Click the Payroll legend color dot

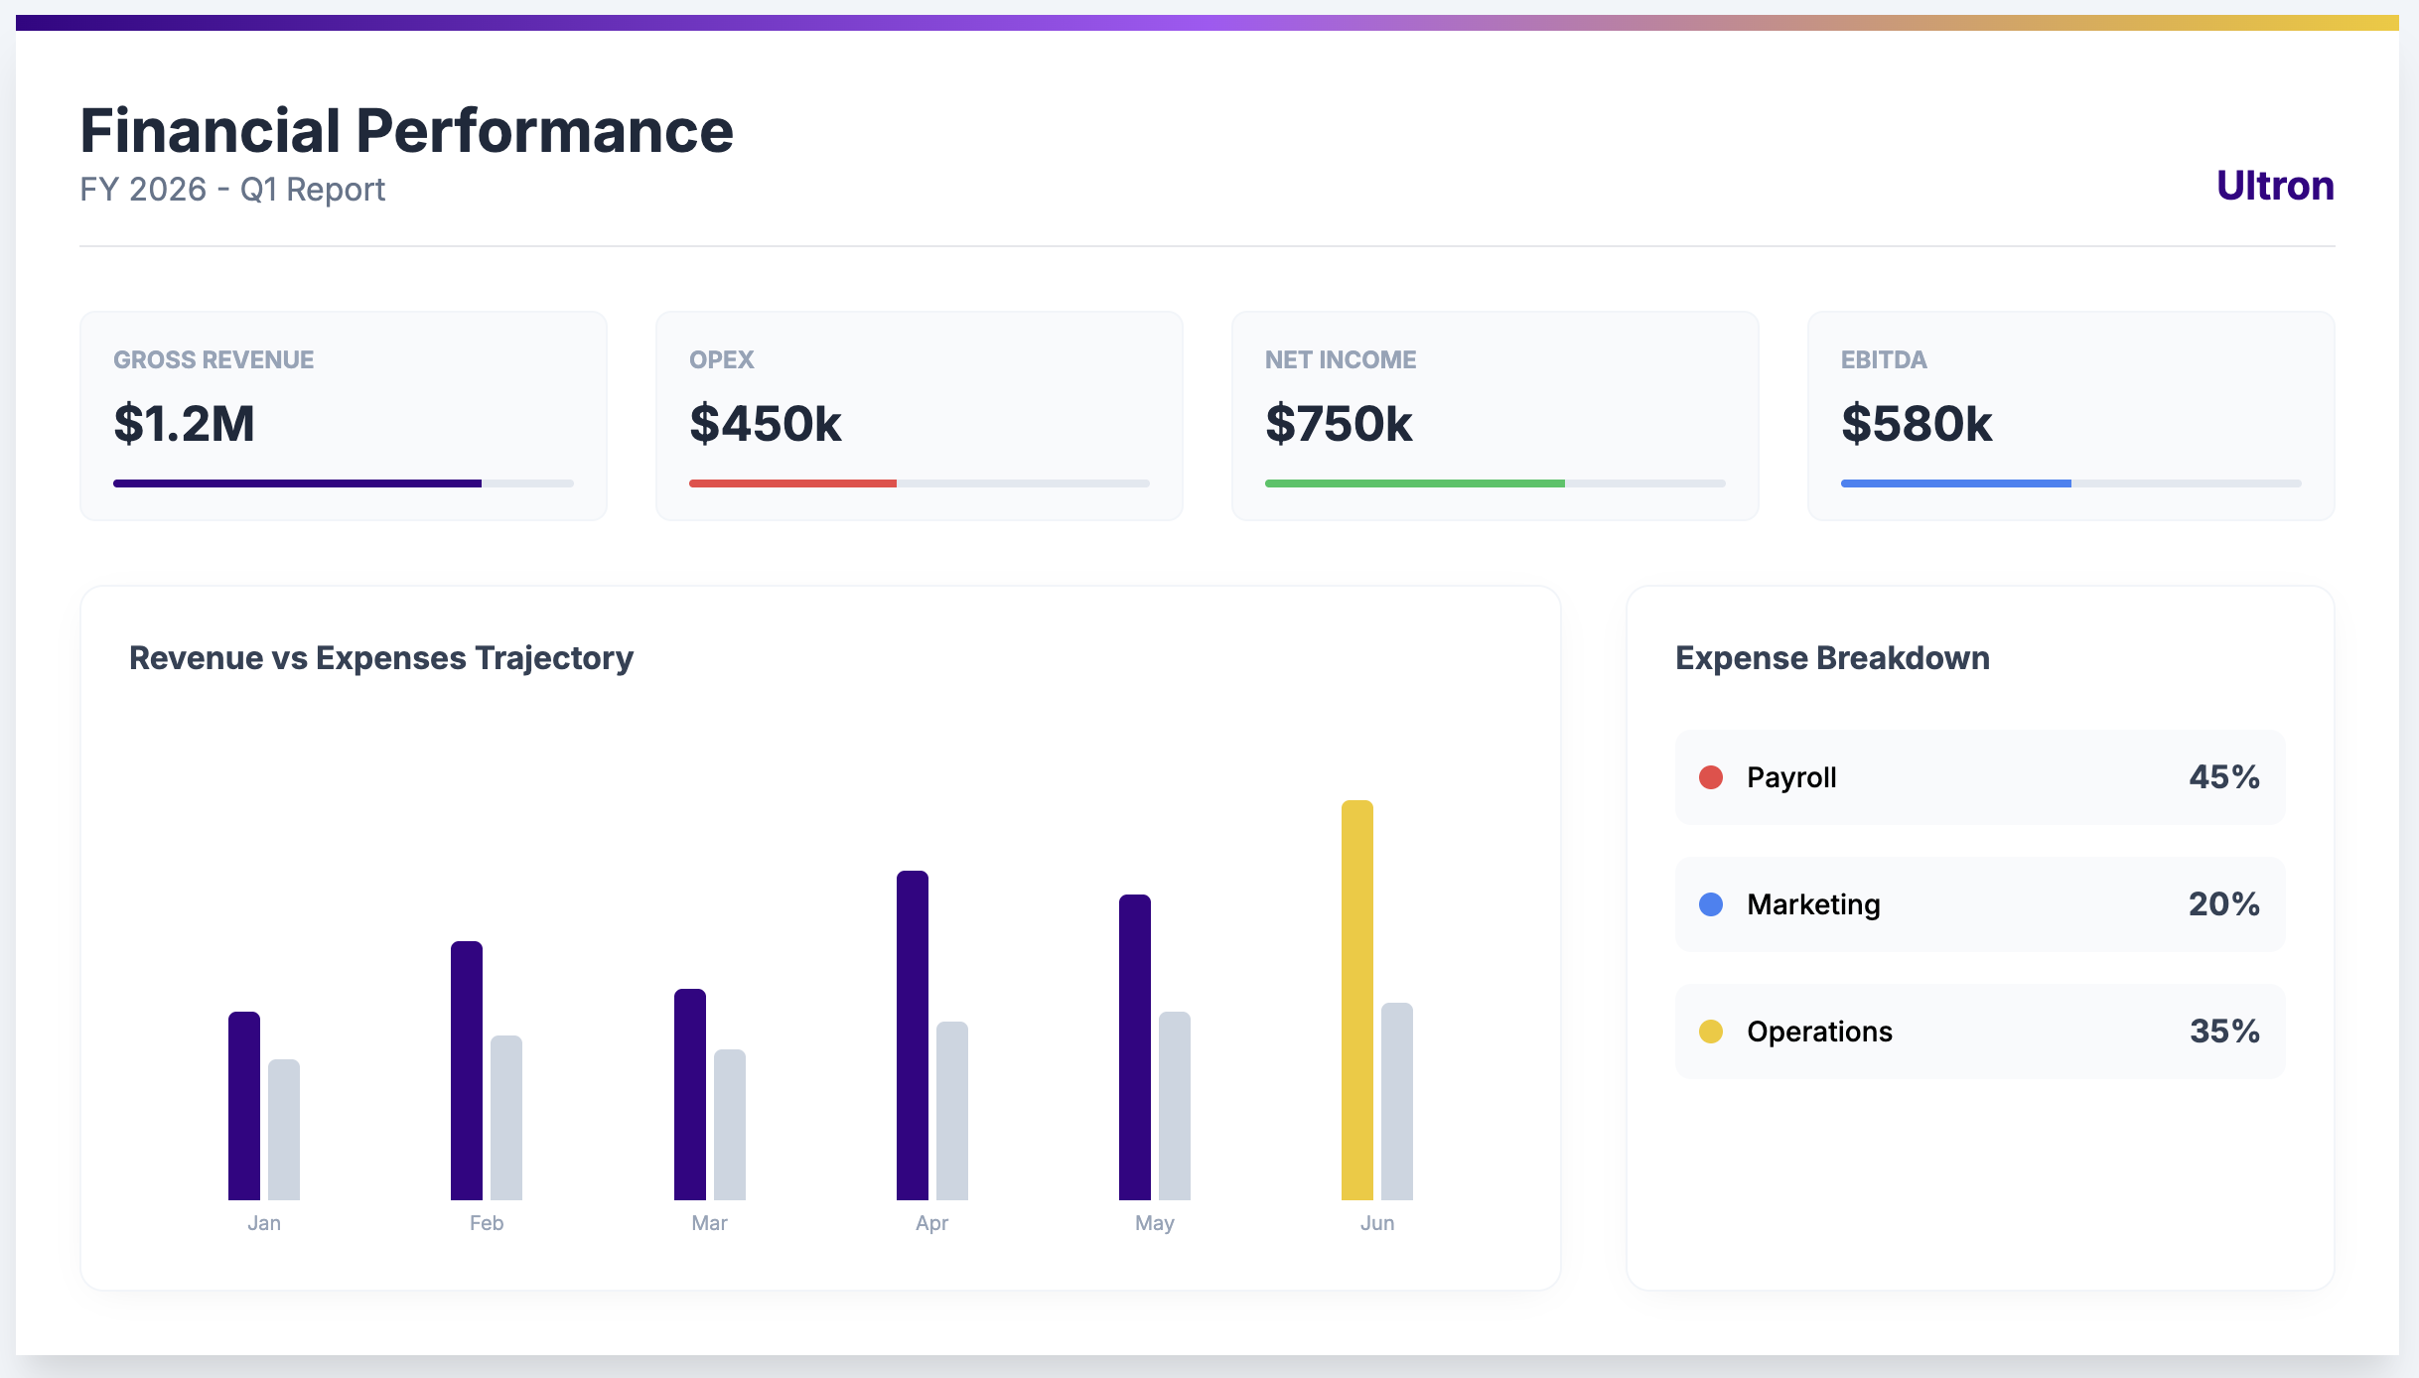pyautogui.click(x=1712, y=777)
